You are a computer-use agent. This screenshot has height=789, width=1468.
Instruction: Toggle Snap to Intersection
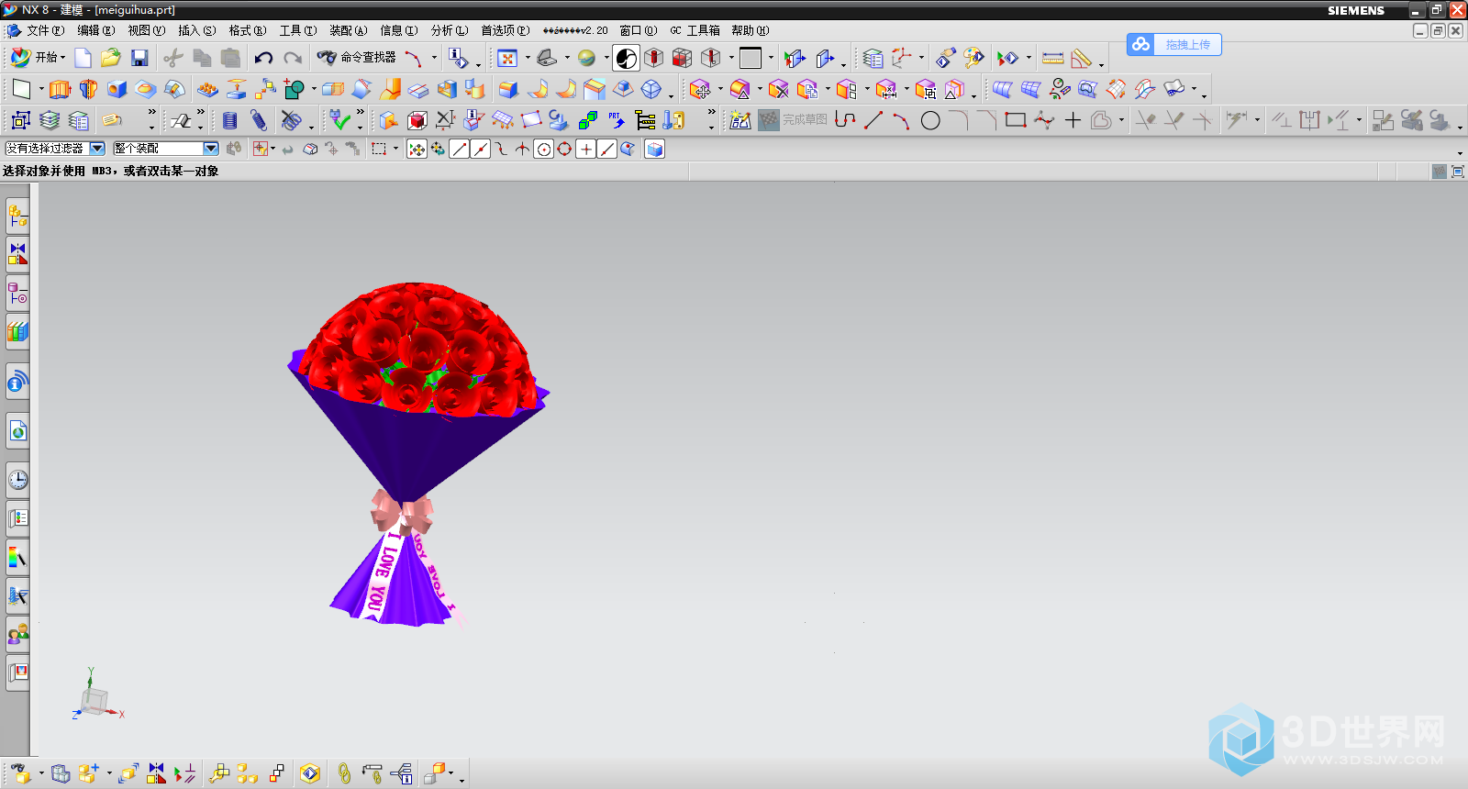coord(522,149)
